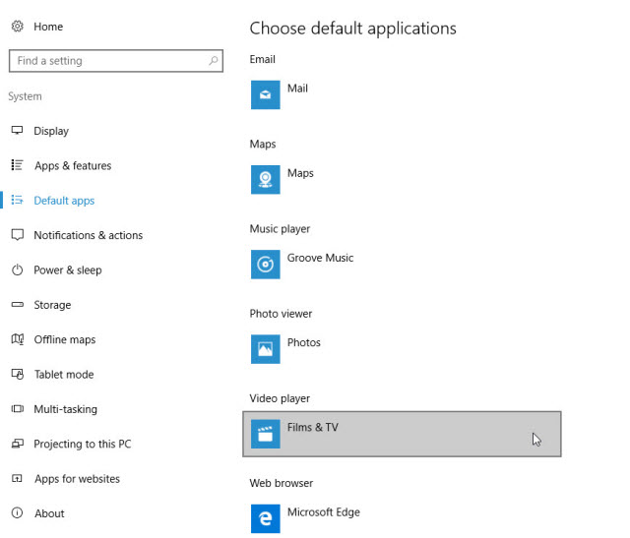630x538 pixels.
Task: Open the Home settings page
Action: click(48, 27)
